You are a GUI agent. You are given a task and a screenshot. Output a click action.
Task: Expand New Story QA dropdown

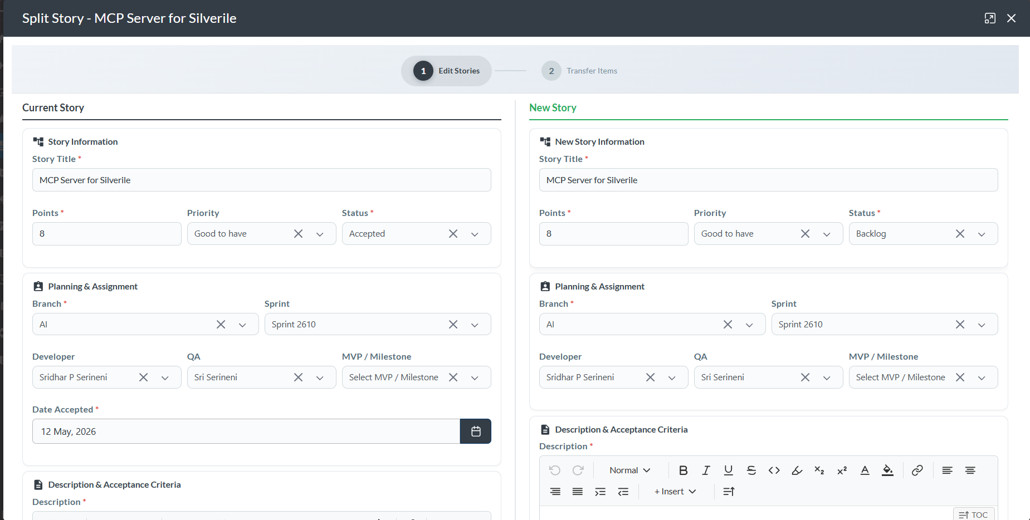(x=827, y=378)
